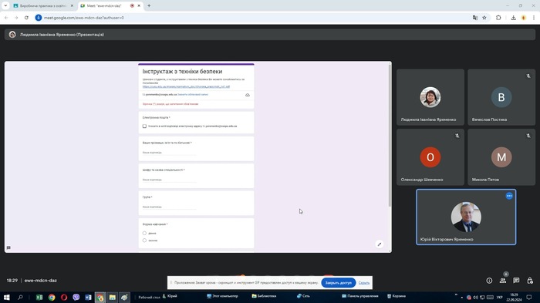The image size is (540, 303).
Task: Click more options on Юрій Вікторович tile
Action: tap(509, 196)
